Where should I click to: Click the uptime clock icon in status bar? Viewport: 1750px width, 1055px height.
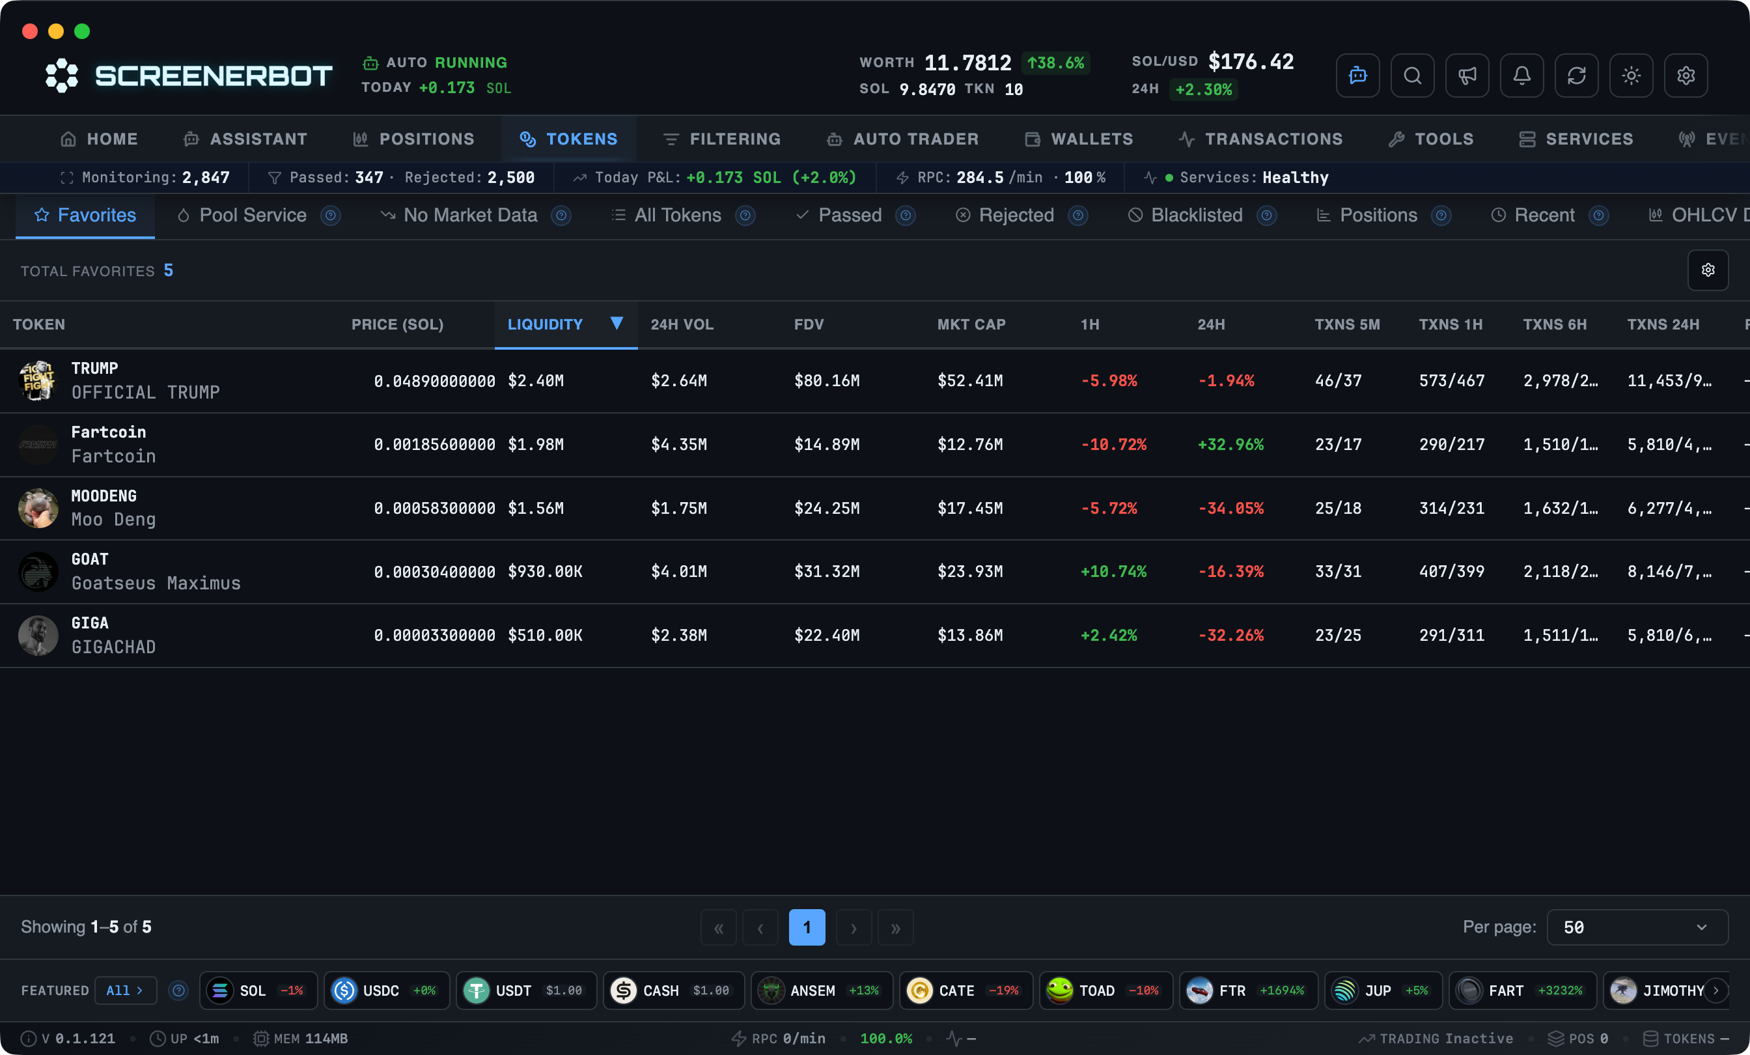158,1038
